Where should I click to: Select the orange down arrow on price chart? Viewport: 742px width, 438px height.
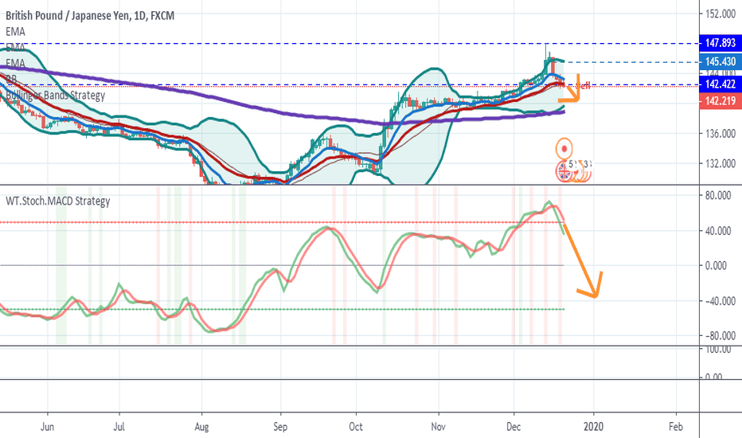coord(579,90)
